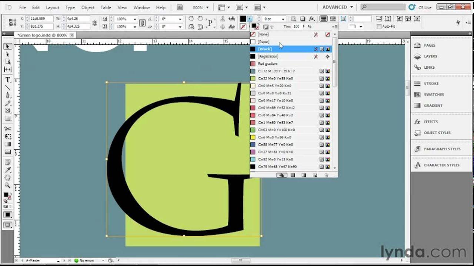Select the [Paper] swatch
Screen dimensions: 474x266
click(291, 42)
